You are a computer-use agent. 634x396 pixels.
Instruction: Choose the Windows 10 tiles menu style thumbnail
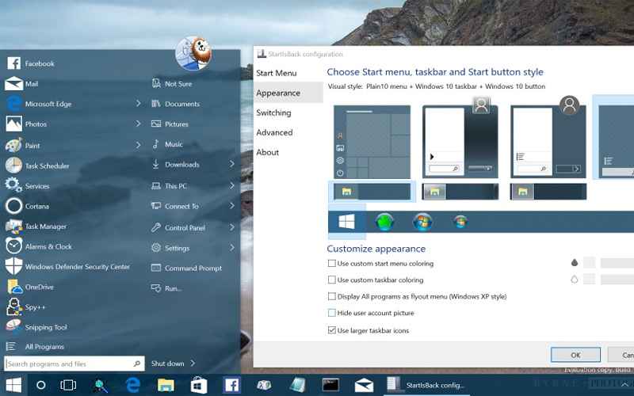[x=372, y=142]
